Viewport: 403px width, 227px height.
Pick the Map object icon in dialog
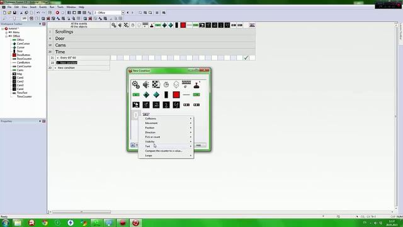click(x=136, y=105)
